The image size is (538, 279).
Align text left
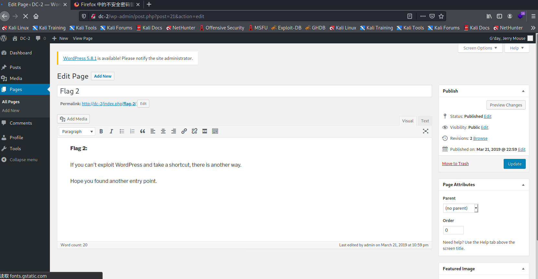point(153,131)
